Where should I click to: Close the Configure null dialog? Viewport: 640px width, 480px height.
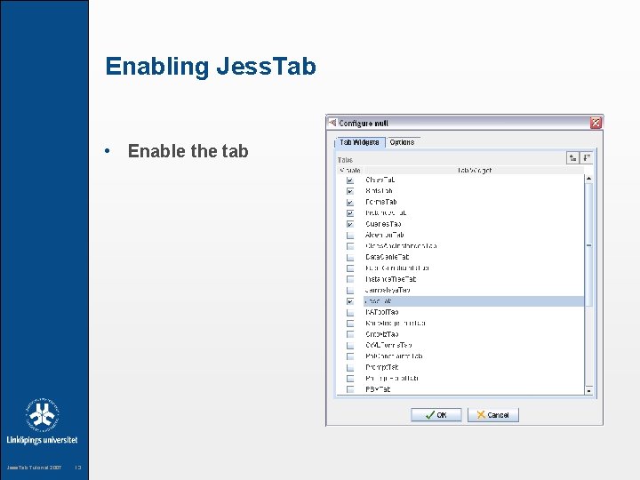click(596, 123)
